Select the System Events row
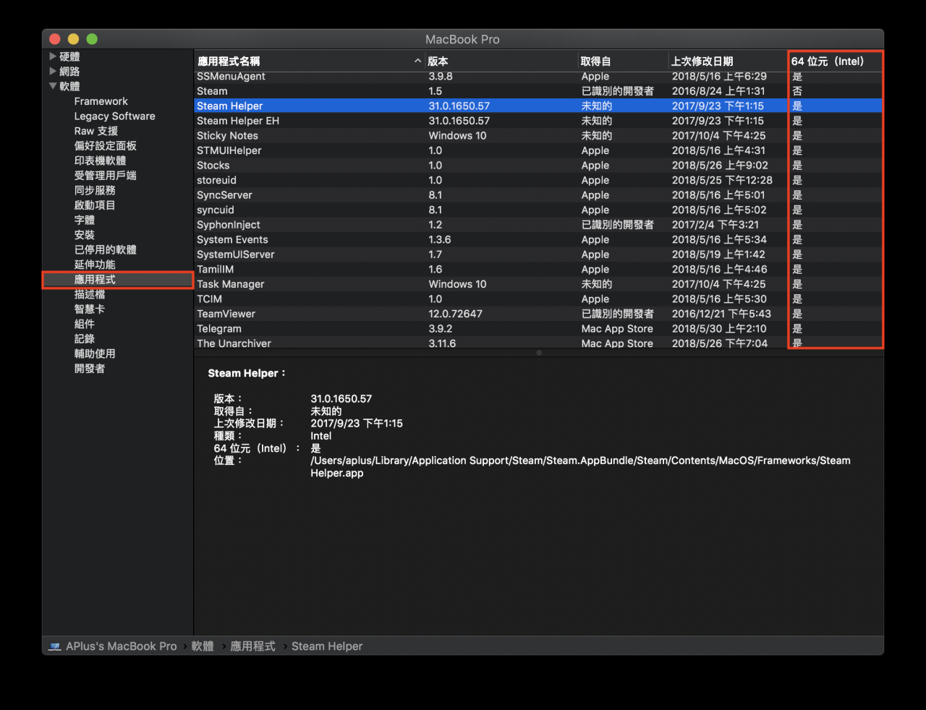 pyautogui.click(x=538, y=239)
